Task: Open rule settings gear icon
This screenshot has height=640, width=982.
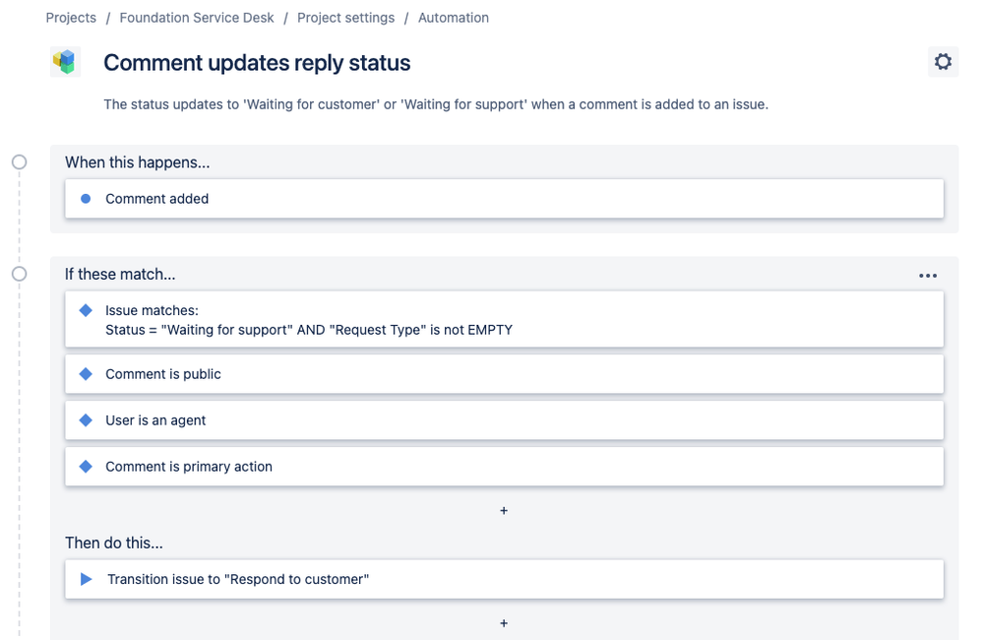Action: 943,61
